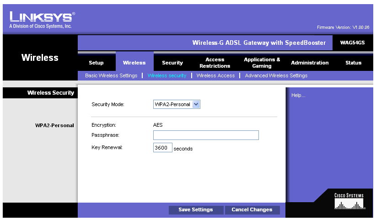Image resolution: width=376 pixels, height=220 pixels.
Task: Open Basic Wireless Settings subtab
Action: coord(111,75)
